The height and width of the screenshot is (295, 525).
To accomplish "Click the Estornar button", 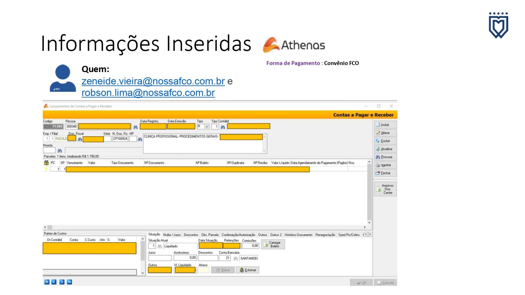I will click(247, 270).
